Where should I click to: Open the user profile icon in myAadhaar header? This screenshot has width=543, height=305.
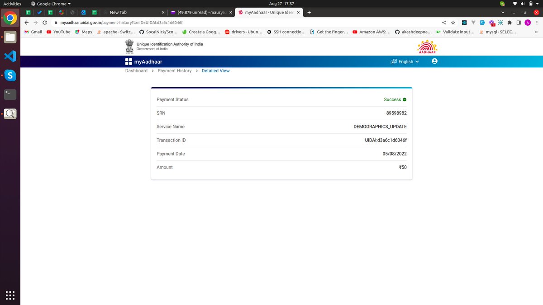pyautogui.click(x=434, y=61)
